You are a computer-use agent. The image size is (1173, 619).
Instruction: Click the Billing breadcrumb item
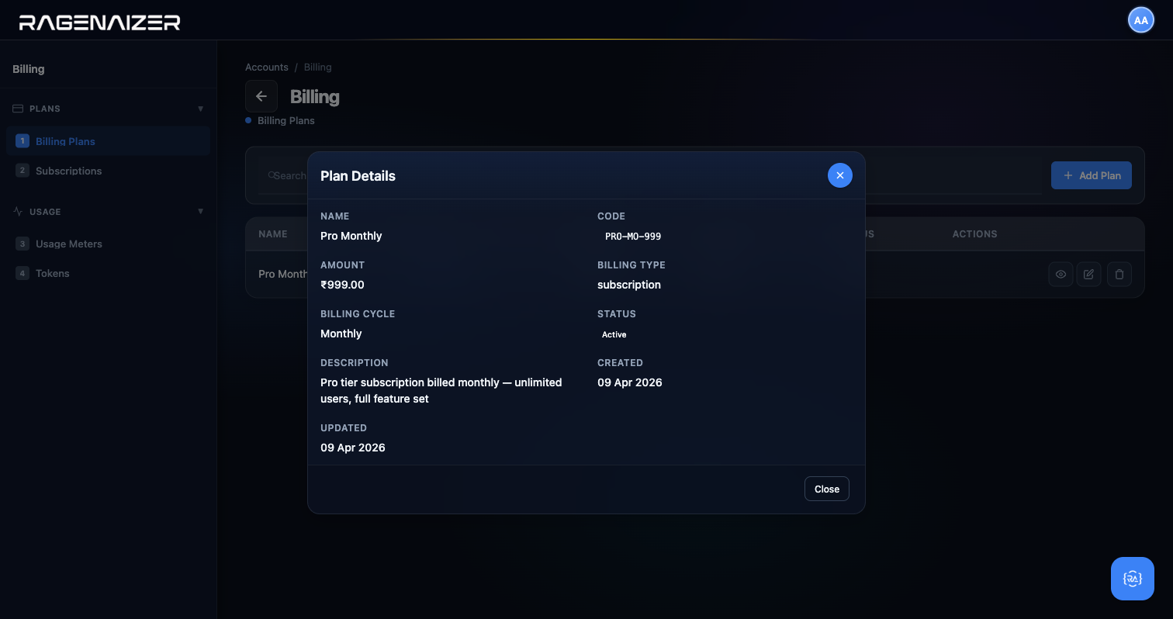coord(317,67)
